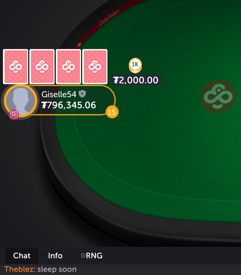Click the second face-down pink card

[42, 66]
